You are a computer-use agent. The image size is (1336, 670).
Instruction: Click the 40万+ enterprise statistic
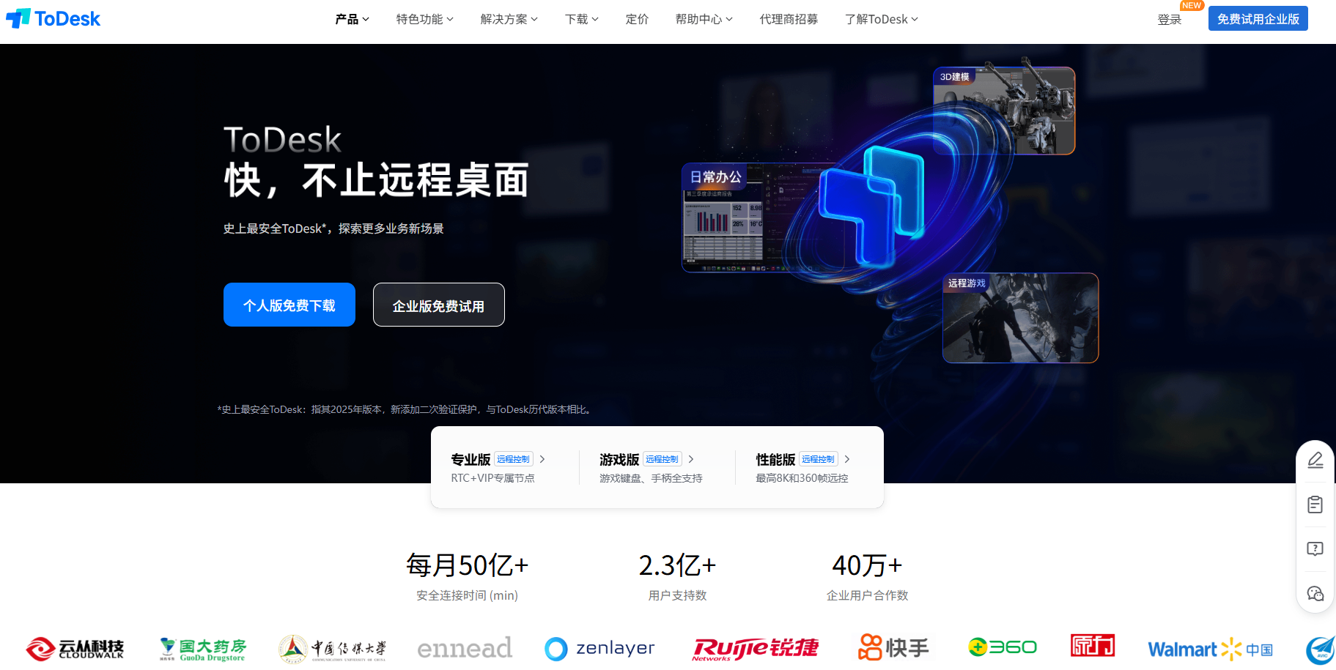tap(867, 565)
